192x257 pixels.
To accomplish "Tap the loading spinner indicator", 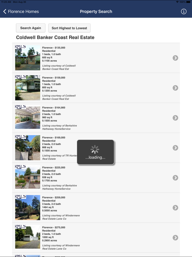I will point(95,149).
